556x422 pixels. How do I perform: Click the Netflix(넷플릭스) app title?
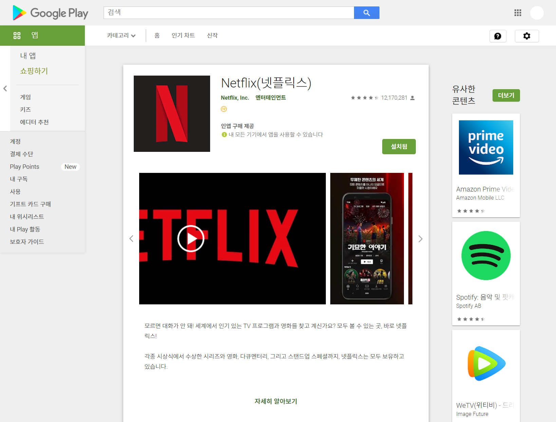tap(266, 83)
